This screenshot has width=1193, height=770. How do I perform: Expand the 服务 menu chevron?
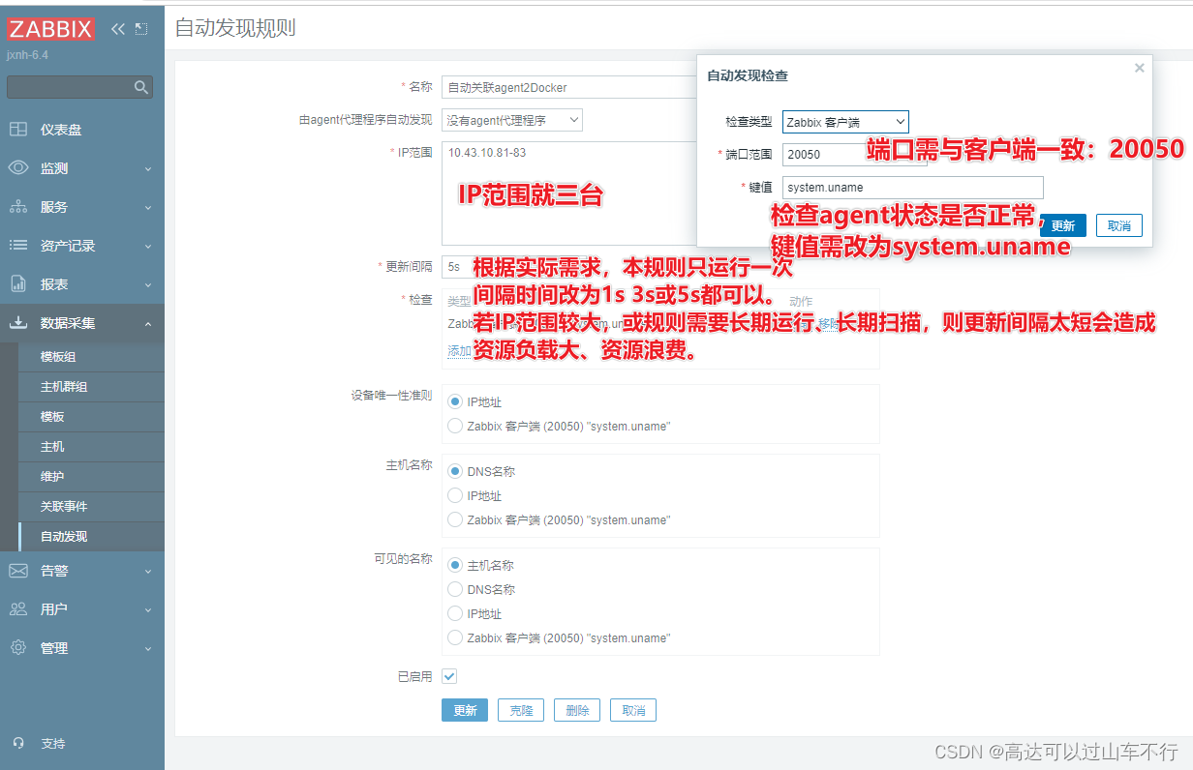coord(148,208)
